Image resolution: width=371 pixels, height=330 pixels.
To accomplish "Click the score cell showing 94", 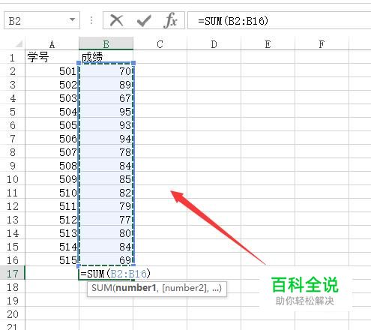I will (x=106, y=139).
